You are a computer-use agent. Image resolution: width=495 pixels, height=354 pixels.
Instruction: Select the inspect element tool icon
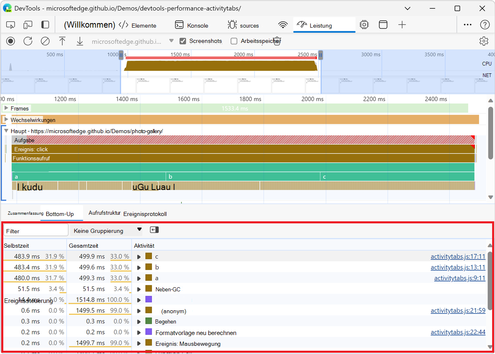click(11, 25)
